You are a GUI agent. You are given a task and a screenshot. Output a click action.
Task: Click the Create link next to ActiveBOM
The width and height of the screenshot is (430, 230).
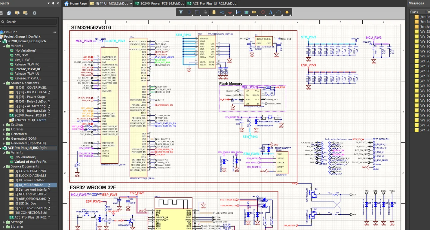pos(41,120)
